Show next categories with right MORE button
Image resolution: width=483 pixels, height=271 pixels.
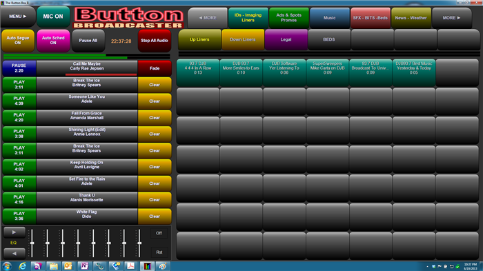(451, 18)
